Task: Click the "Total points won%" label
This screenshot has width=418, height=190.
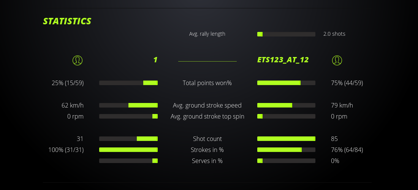Action: (207, 83)
